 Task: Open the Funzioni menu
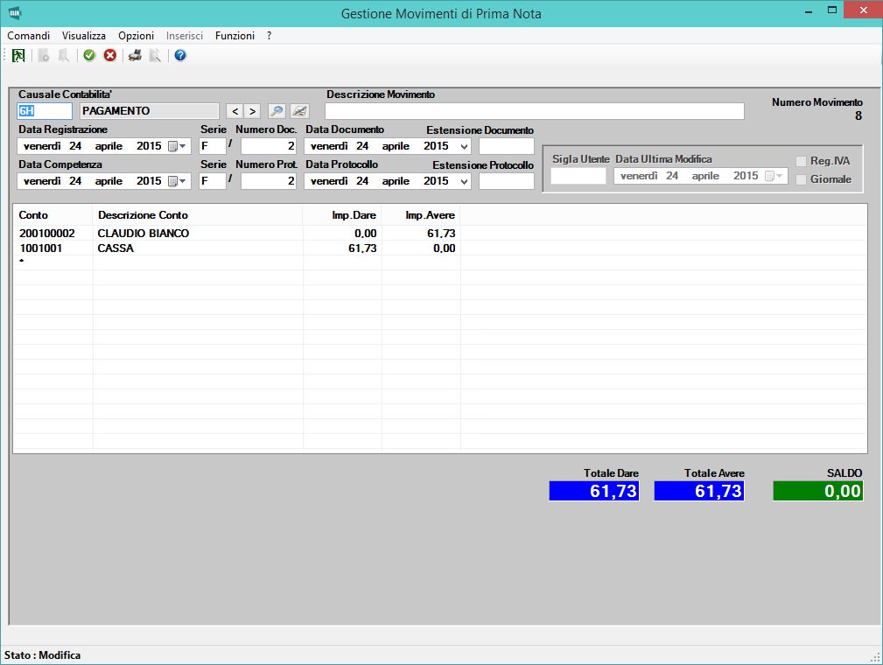tap(235, 36)
